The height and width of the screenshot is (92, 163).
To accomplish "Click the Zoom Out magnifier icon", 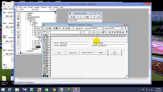I will click(x=105, y=32).
